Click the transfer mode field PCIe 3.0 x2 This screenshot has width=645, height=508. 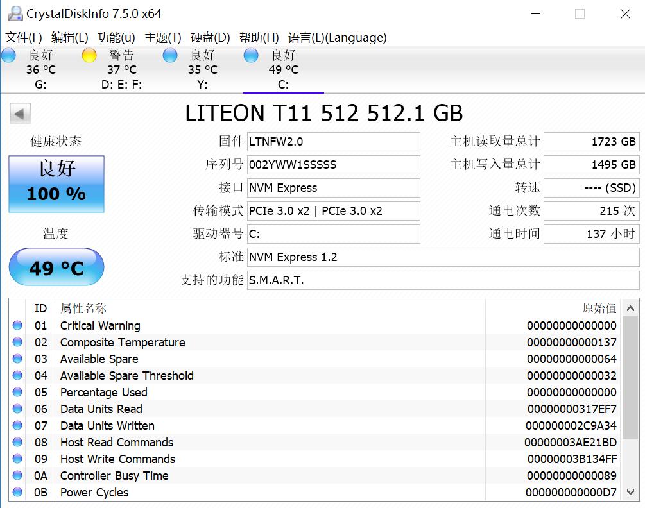tap(334, 211)
